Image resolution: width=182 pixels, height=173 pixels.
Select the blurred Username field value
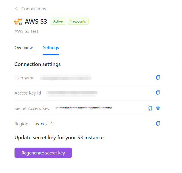(x=66, y=78)
